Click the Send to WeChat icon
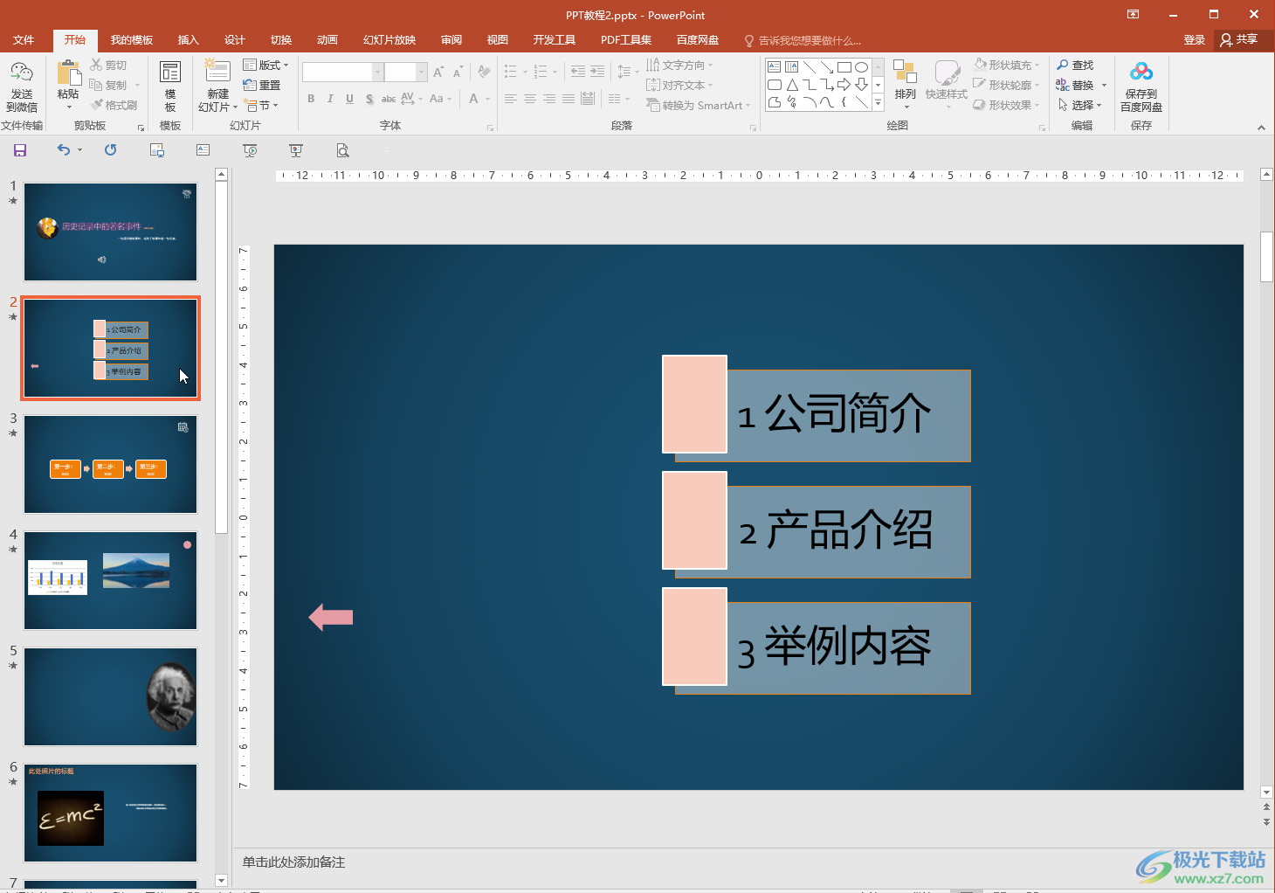 (22, 73)
